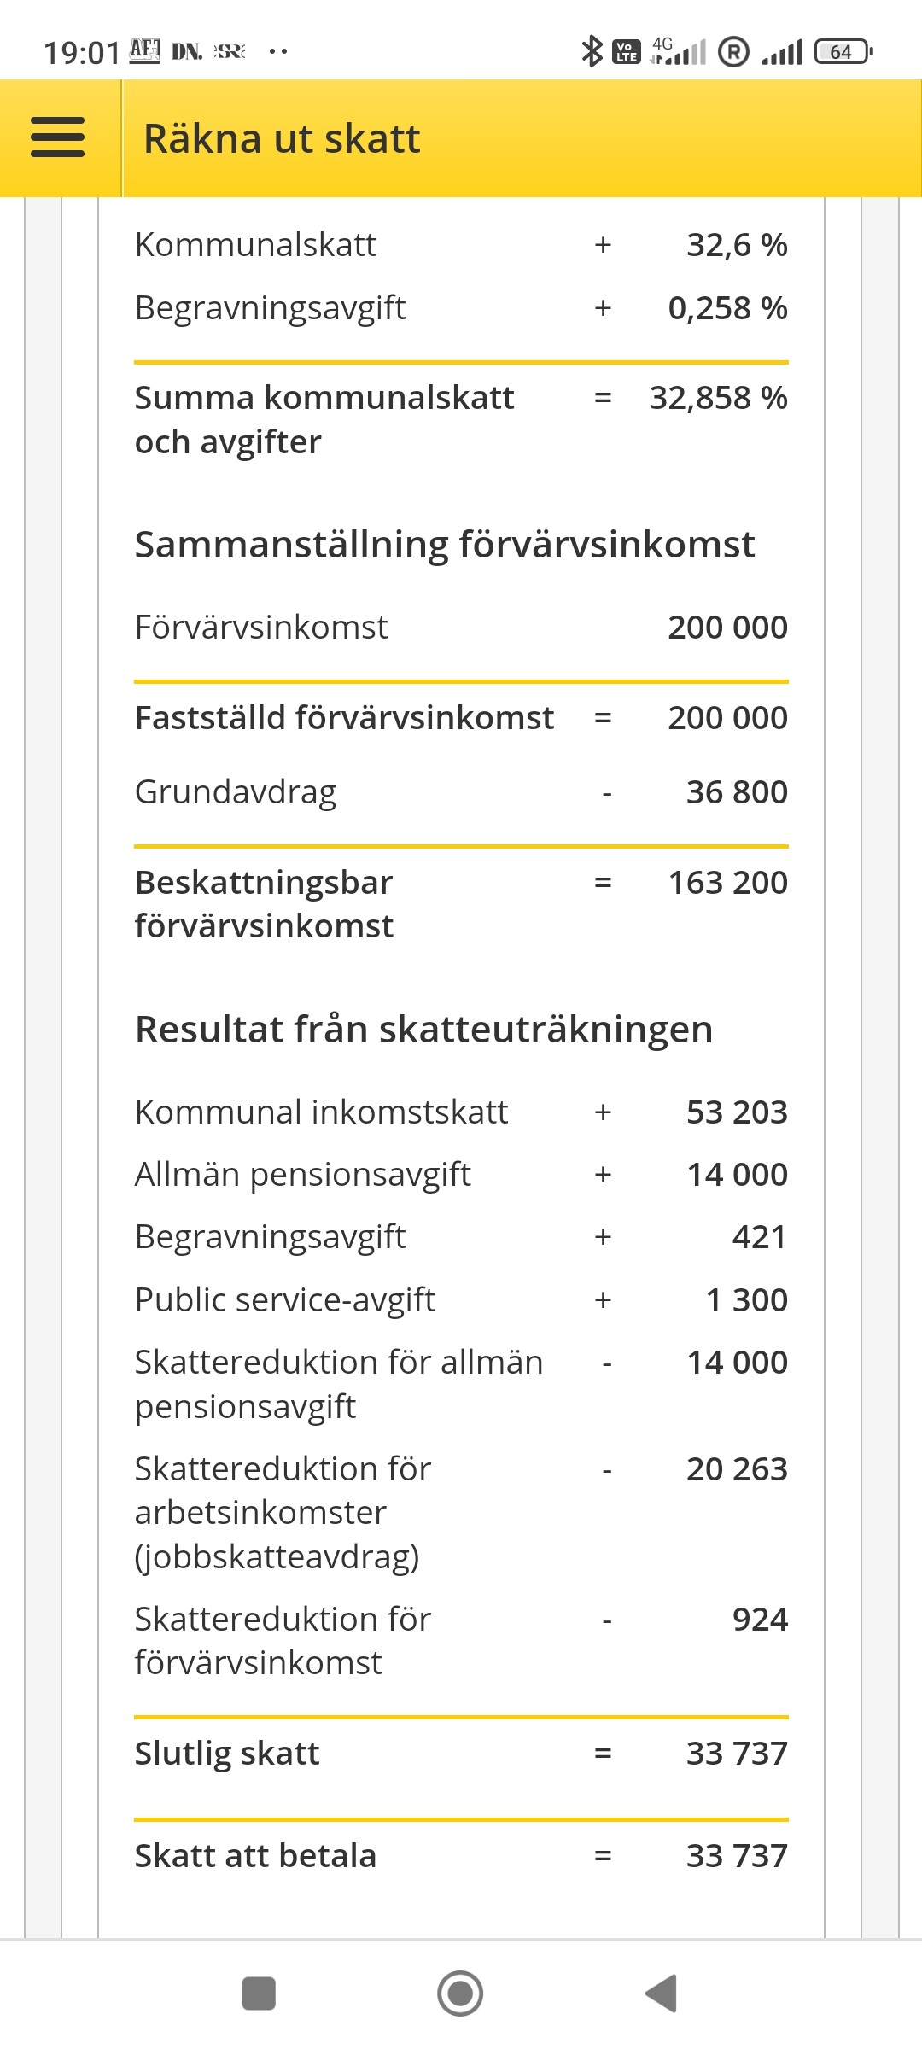Tap the clock in the status bar

pyautogui.click(x=82, y=53)
